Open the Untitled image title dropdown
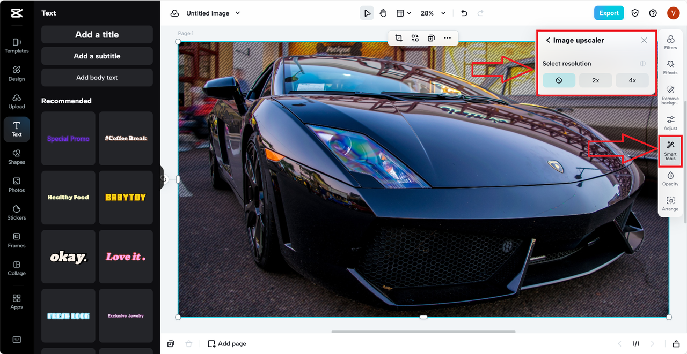The width and height of the screenshot is (687, 354). point(213,13)
